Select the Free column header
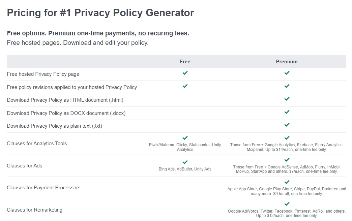Viewport: 352px width, 221px height. pyautogui.click(x=185, y=61)
